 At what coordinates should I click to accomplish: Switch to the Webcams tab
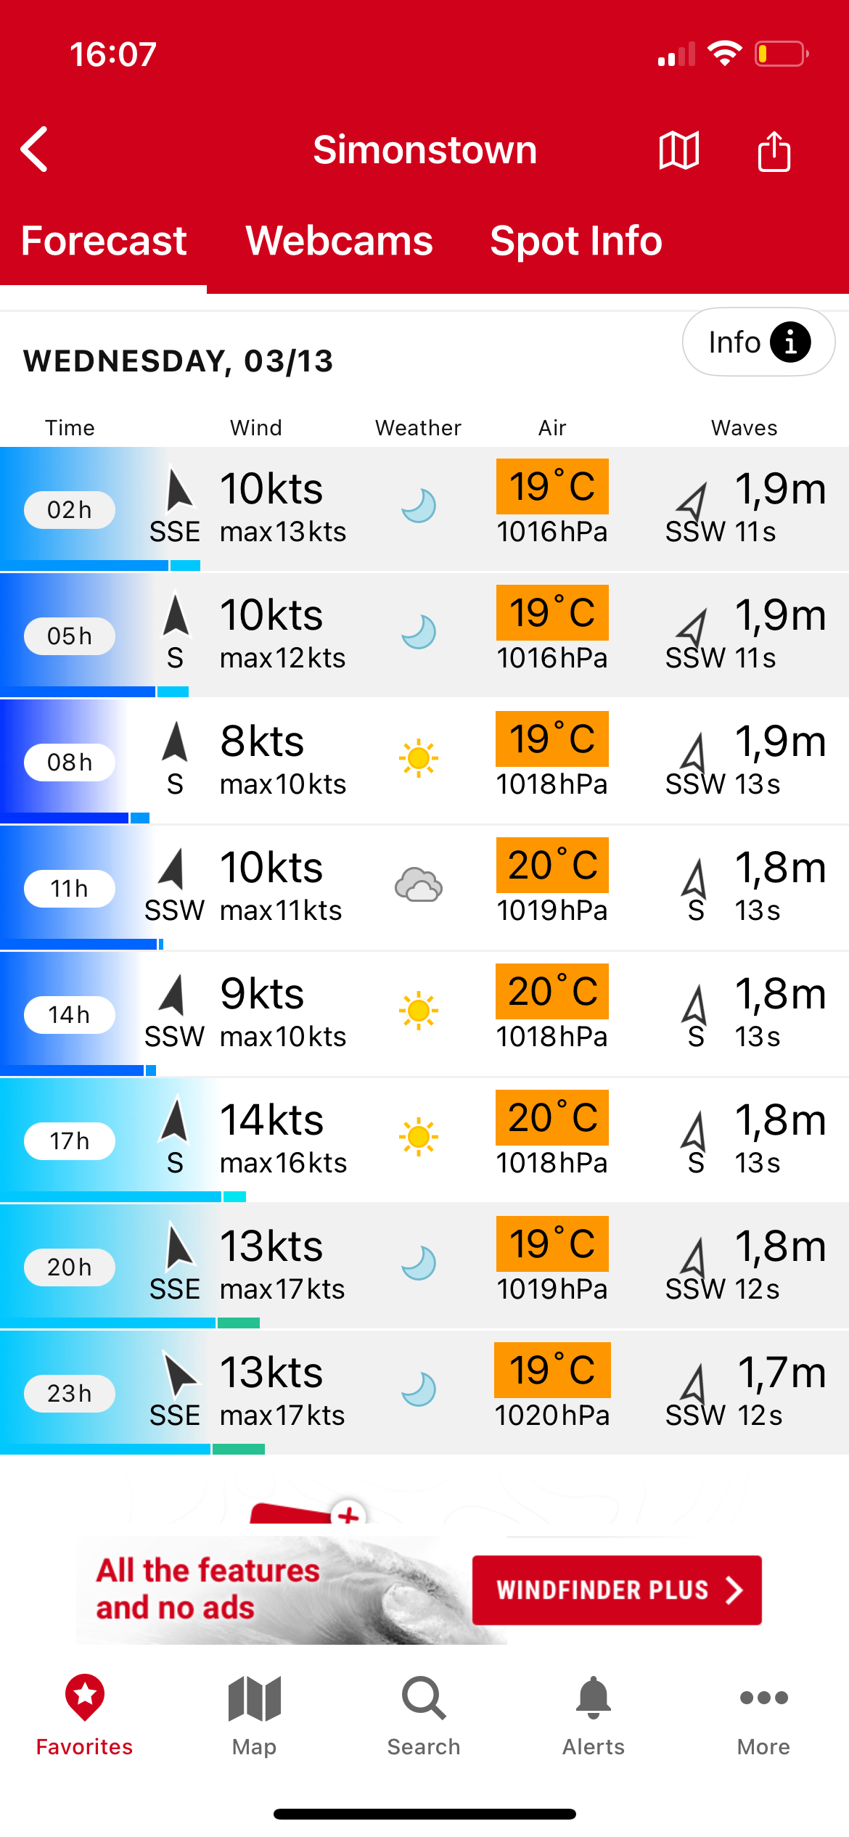pyautogui.click(x=339, y=241)
